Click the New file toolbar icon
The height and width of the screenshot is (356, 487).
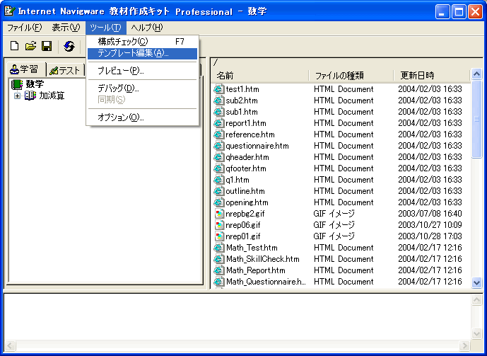(x=14, y=46)
